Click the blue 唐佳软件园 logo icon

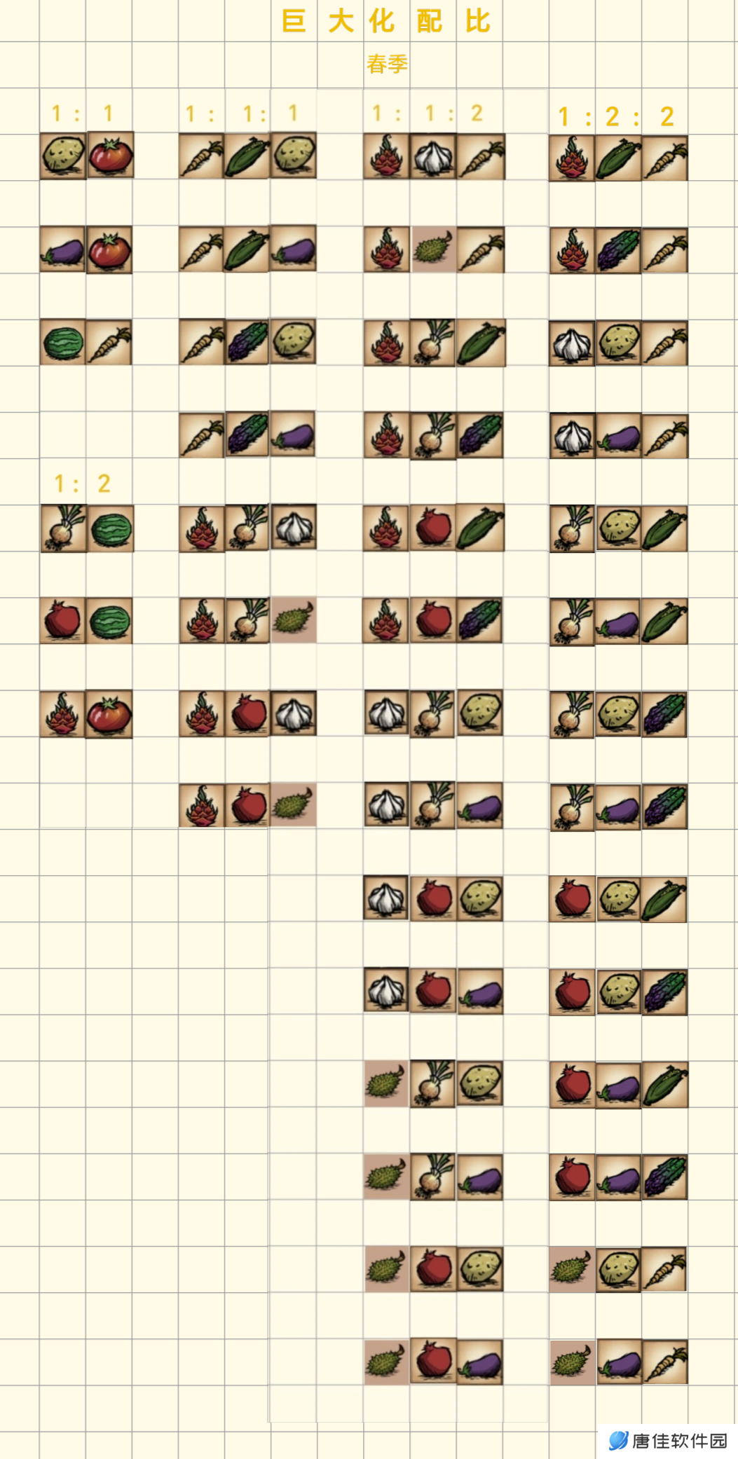click(x=618, y=1441)
